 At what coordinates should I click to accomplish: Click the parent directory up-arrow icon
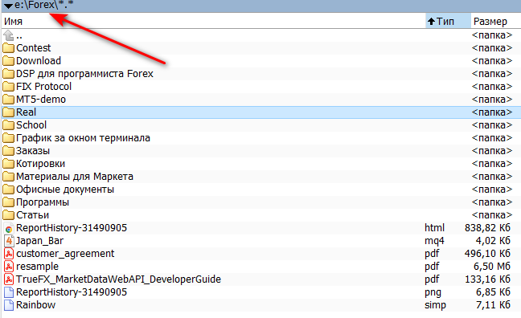9,35
